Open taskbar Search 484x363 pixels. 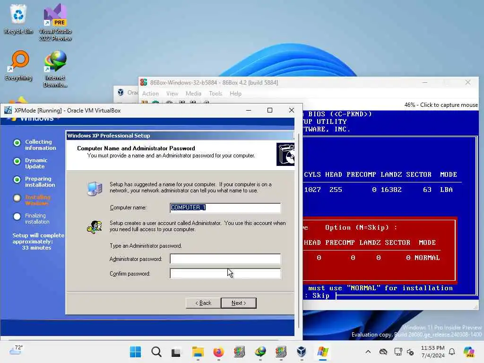click(x=156, y=352)
